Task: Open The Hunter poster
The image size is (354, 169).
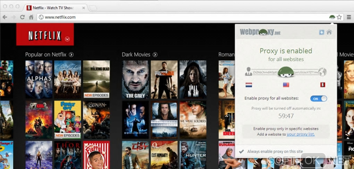Action: pyautogui.click(x=193, y=155)
